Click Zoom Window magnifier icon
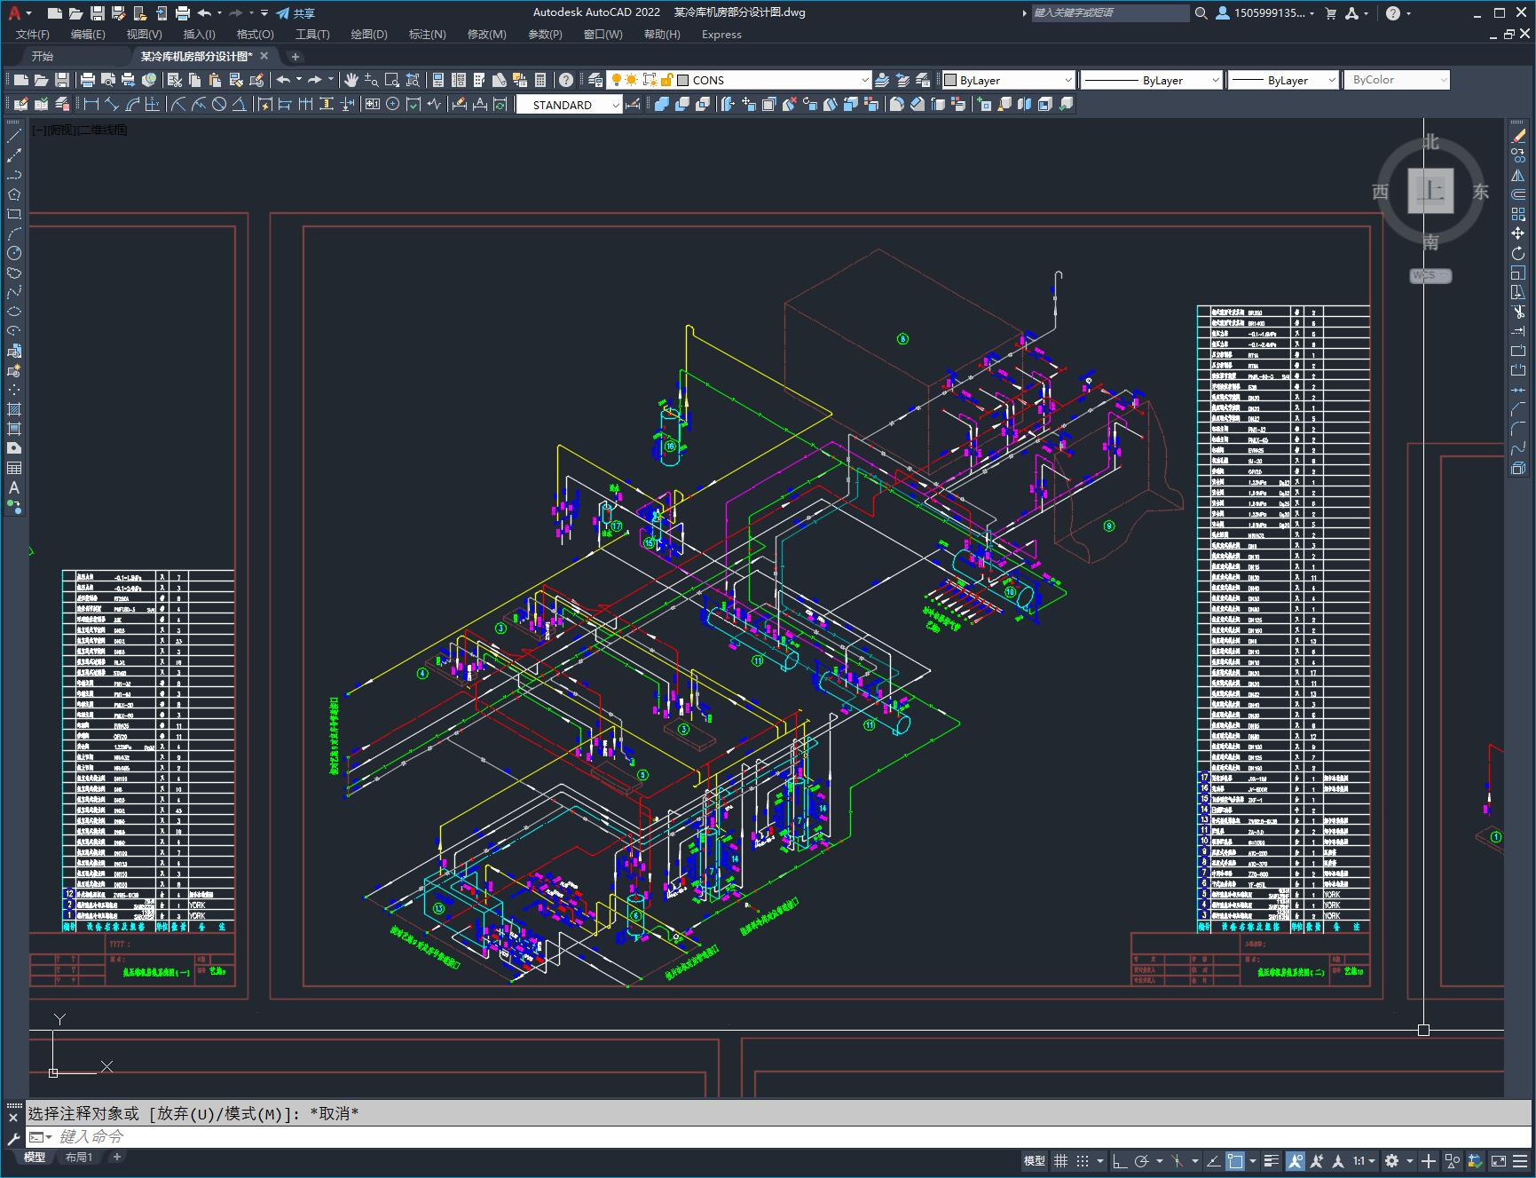This screenshot has width=1536, height=1178. [391, 80]
